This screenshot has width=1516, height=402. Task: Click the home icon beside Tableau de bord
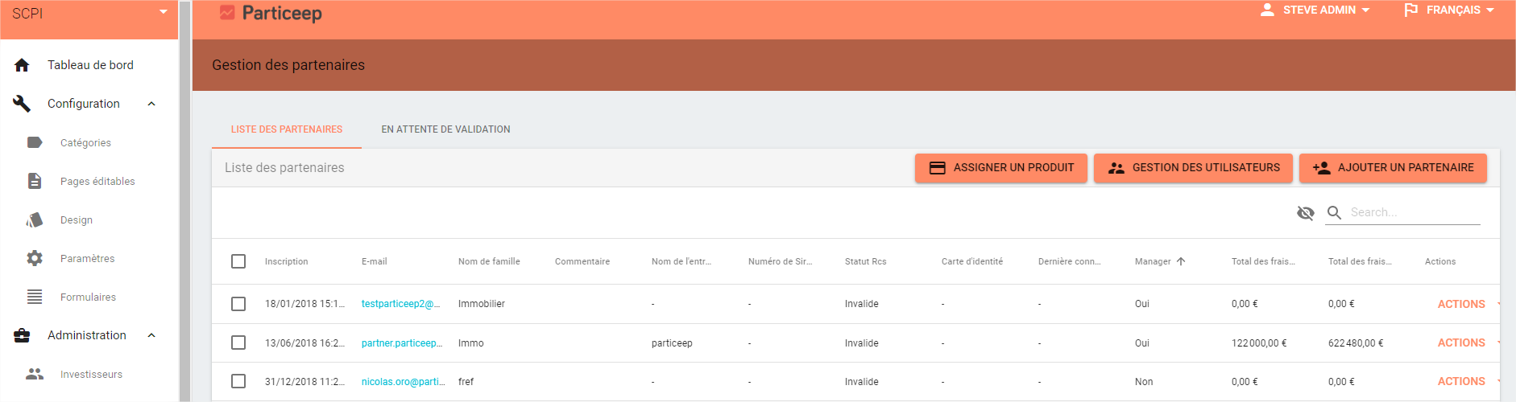(x=22, y=65)
